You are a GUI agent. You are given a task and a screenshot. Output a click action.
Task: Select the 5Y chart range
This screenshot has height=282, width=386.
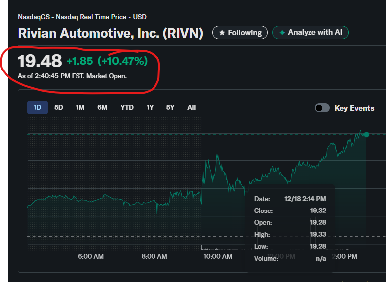pos(170,108)
